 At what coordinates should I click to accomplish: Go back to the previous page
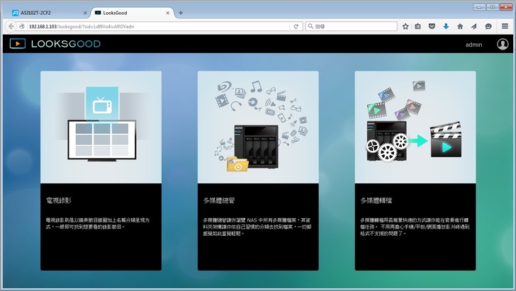click(11, 26)
